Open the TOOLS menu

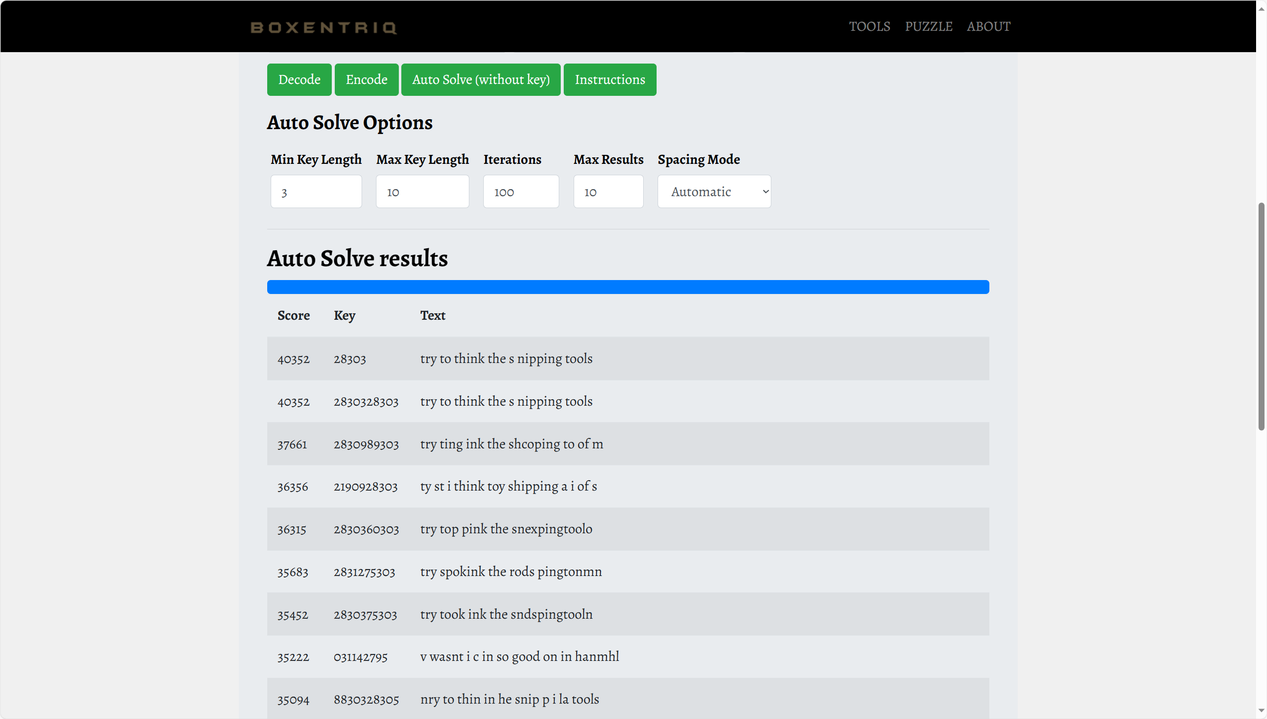click(869, 26)
